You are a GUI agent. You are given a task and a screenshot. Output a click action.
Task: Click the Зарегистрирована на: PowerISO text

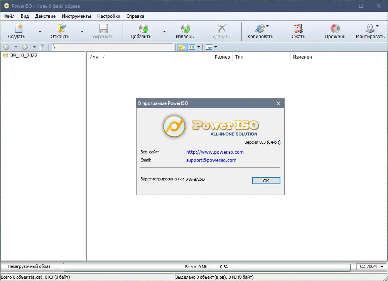tap(173, 179)
